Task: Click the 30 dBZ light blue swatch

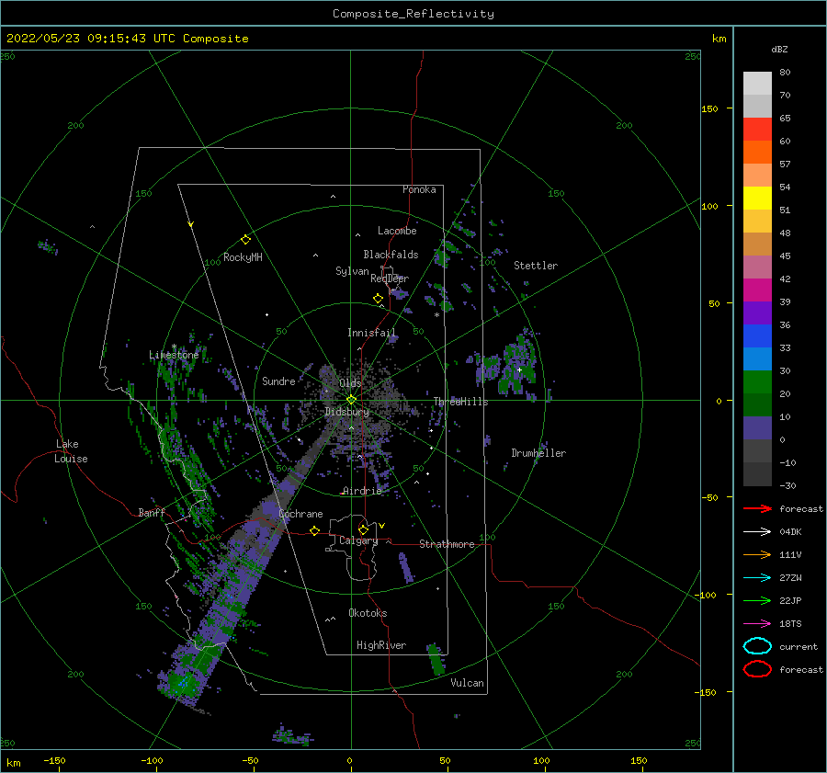Action: [x=757, y=359]
